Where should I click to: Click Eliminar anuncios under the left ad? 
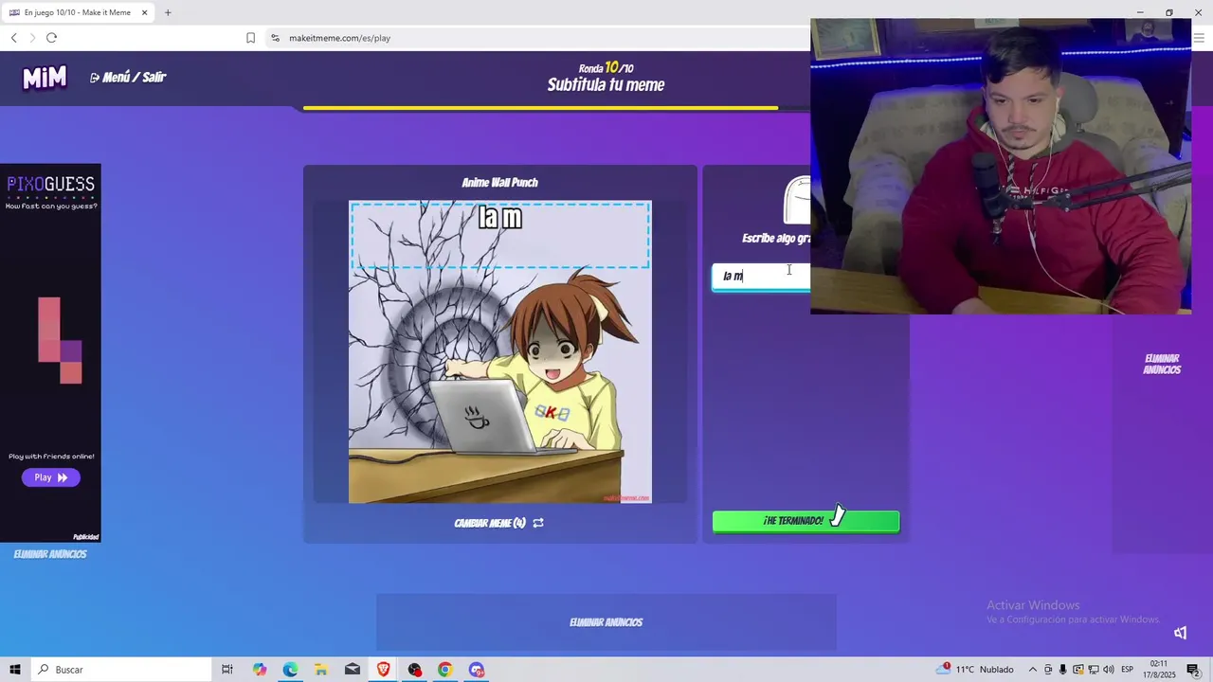[50, 554]
